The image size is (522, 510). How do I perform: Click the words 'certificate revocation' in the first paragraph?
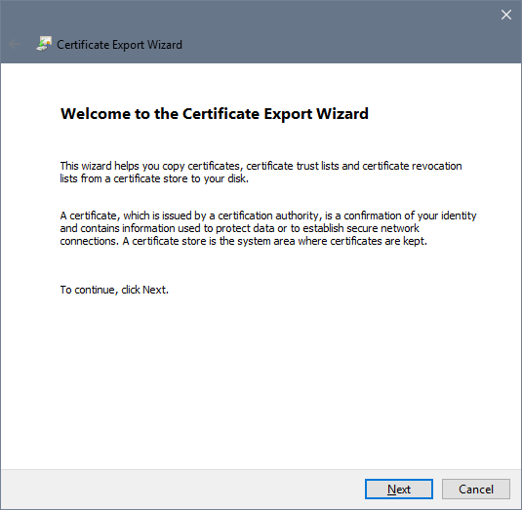pos(412,166)
